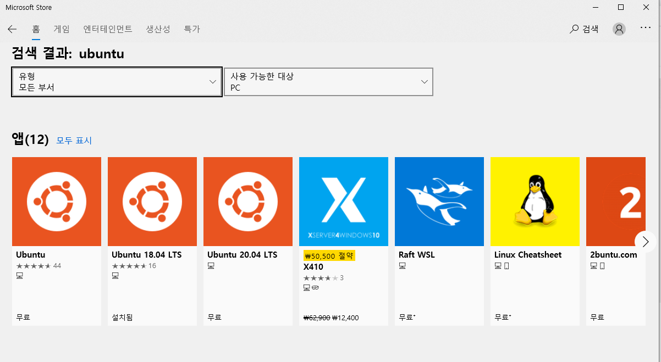Open the search magnifier icon
Screen dimensions: 661x362
[x=574, y=29]
